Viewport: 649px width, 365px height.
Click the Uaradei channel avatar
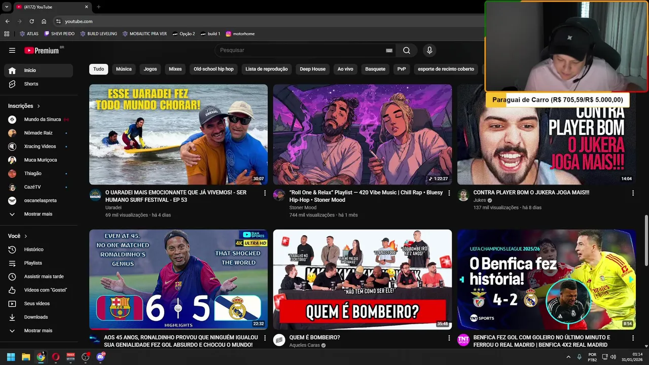pyautogui.click(x=95, y=195)
